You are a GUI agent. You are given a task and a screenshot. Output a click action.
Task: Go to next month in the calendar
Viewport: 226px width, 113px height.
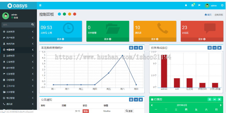point(220,105)
